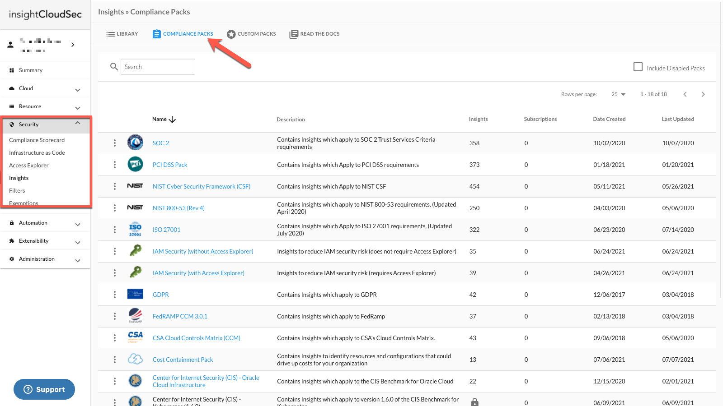This screenshot has width=723, height=406.
Task: Open the ISO 27001 pack link
Action: tap(166, 230)
